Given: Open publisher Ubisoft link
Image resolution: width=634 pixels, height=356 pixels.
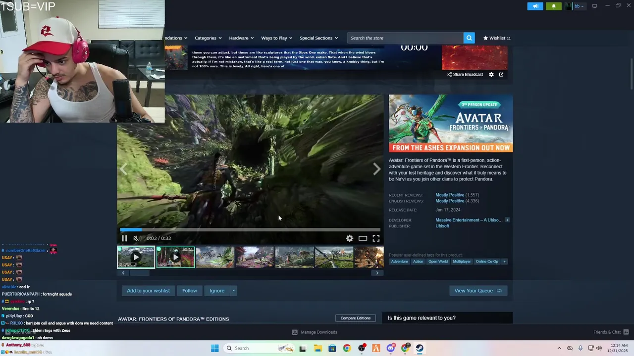Looking at the screenshot, I should (x=442, y=226).
